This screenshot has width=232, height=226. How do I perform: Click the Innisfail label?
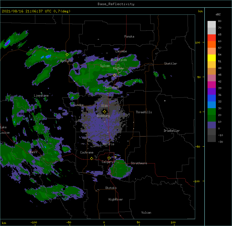point(112,88)
